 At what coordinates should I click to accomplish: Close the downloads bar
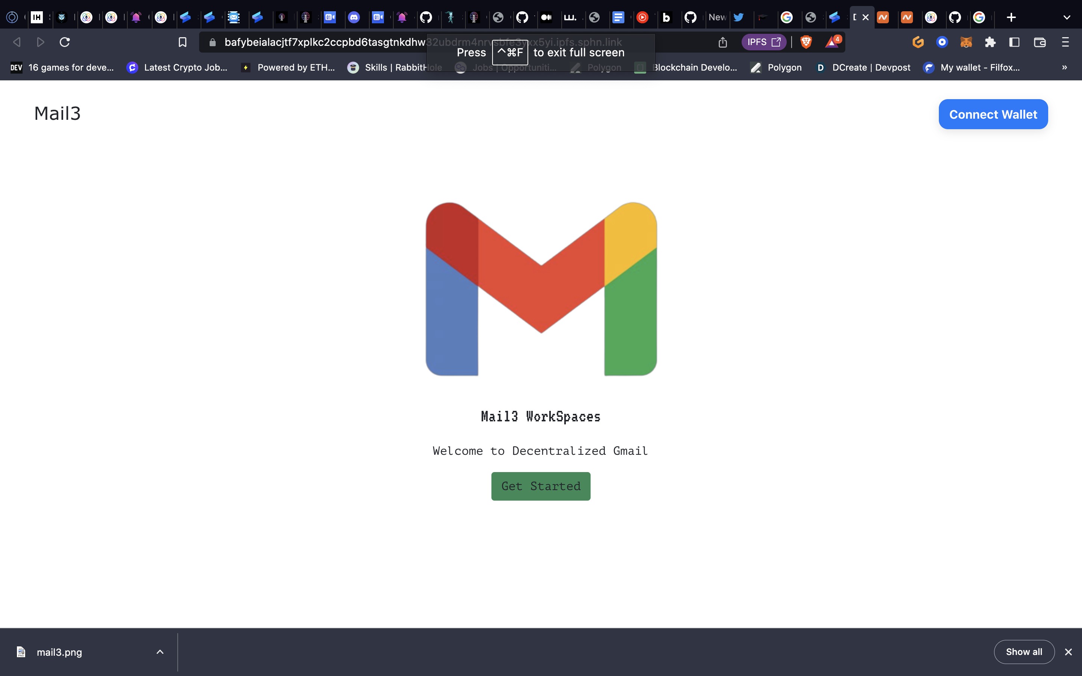click(1068, 652)
